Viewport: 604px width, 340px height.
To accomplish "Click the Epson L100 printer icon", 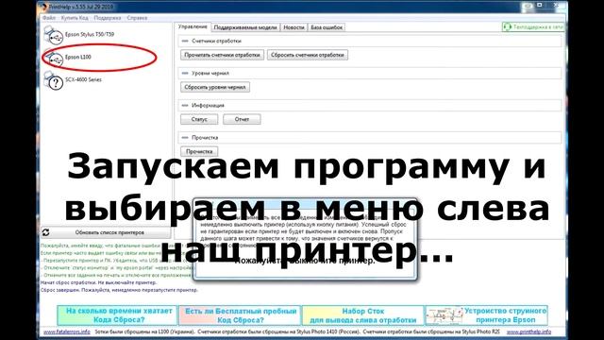I will click(54, 59).
